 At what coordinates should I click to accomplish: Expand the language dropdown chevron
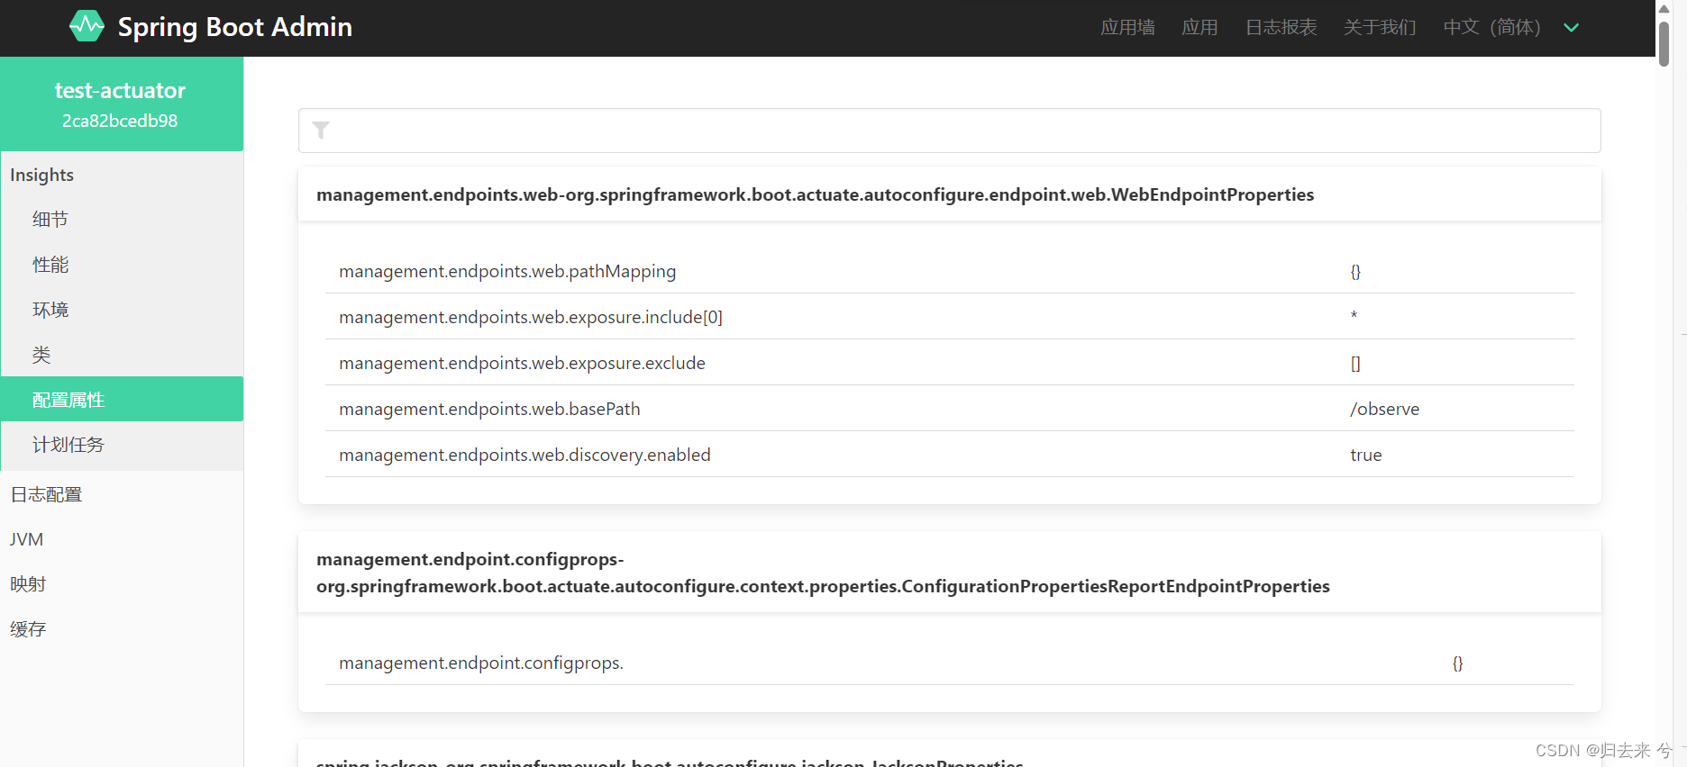[1571, 28]
